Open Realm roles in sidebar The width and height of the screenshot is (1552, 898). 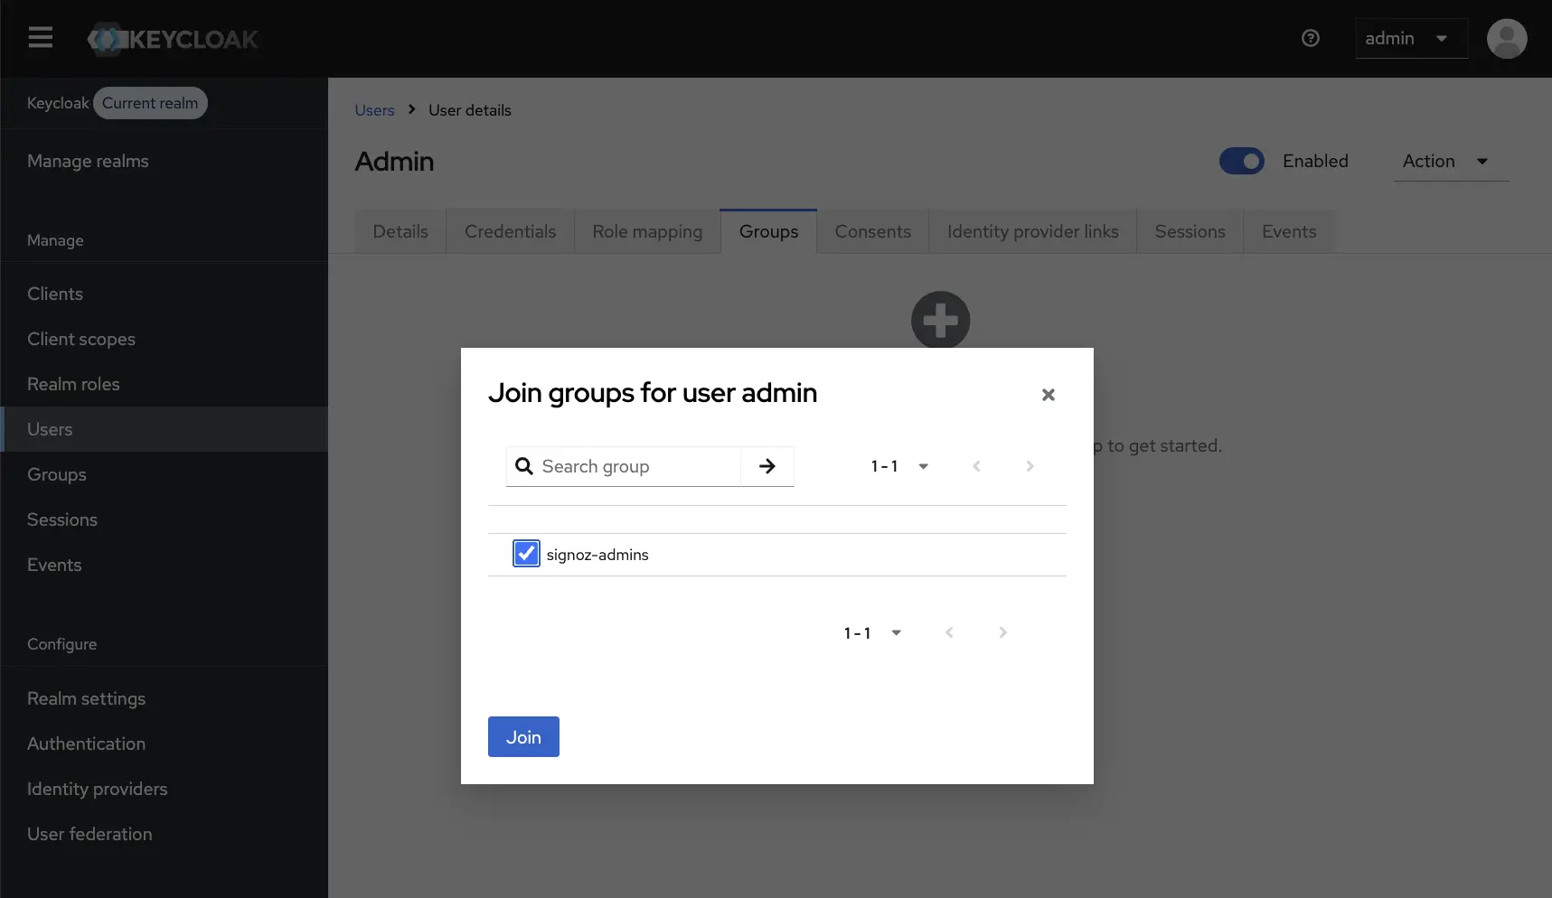(164, 384)
